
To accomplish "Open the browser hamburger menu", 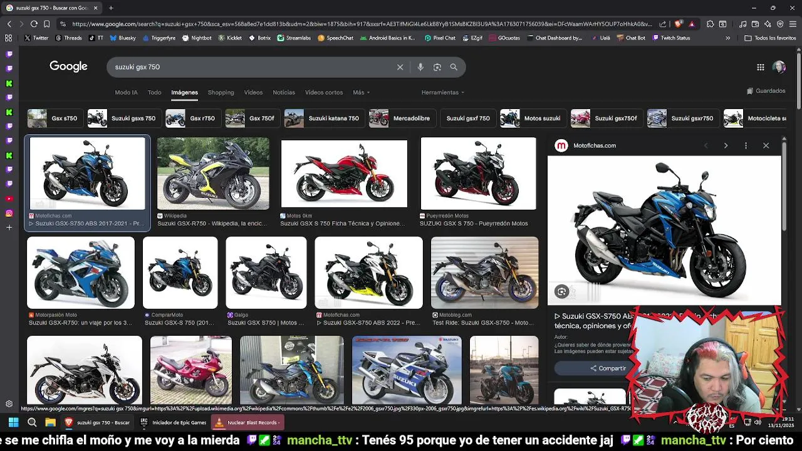I will [x=793, y=24].
